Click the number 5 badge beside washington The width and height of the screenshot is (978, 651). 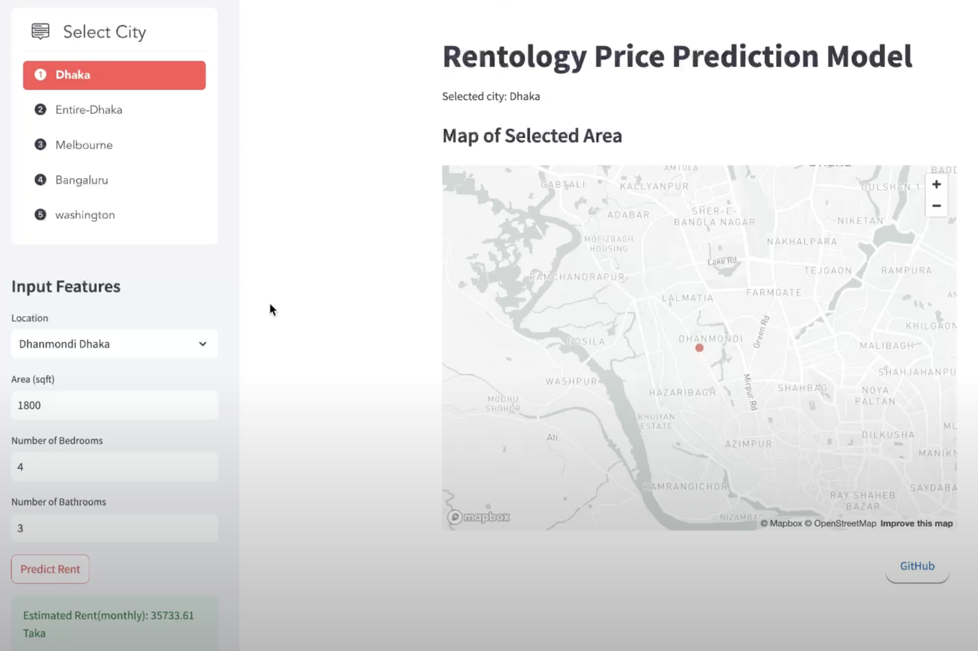click(40, 214)
